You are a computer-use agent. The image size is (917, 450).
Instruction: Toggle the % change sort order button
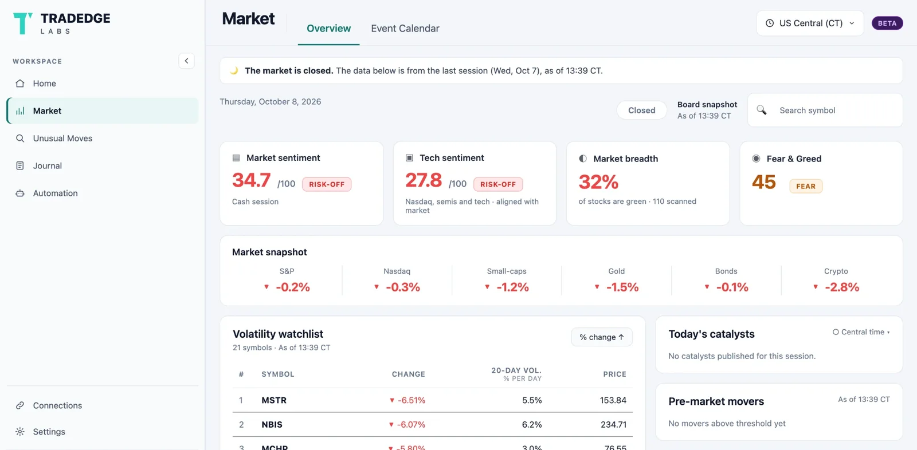[x=602, y=337]
